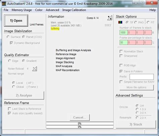Click the last frame percentage field
This screenshot has width=159, height=136.
tap(148, 42)
